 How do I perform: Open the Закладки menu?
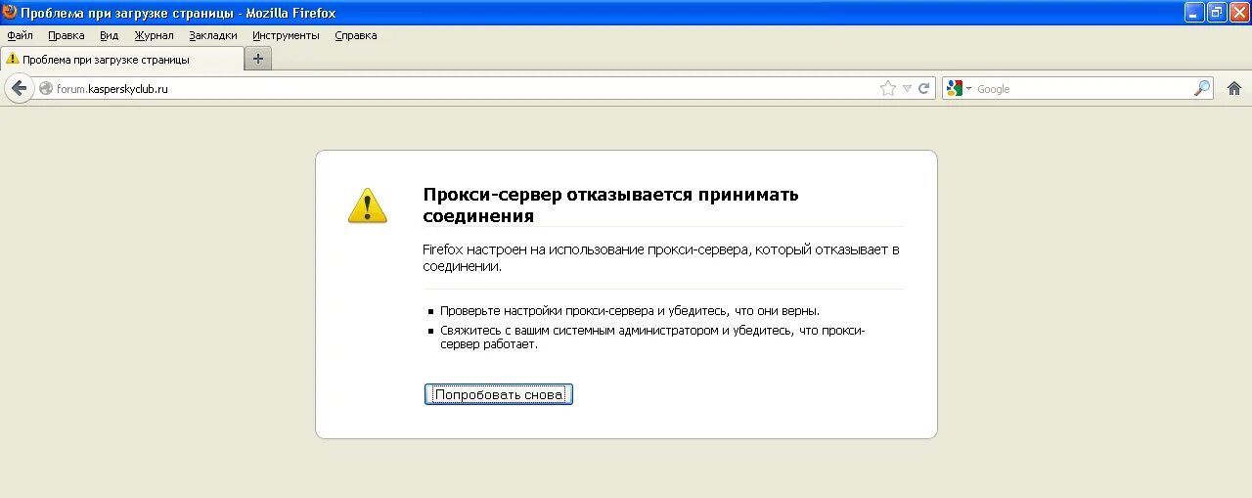pos(213,35)
